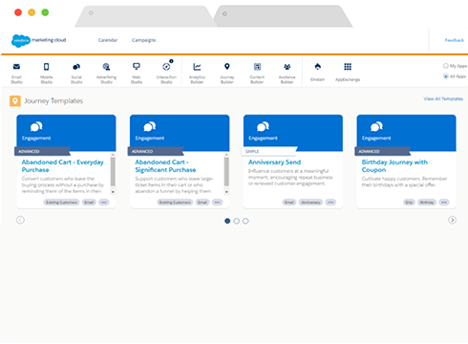468x344 pixels.
Task: Click the View All Templates link
Action: (443, 98)
